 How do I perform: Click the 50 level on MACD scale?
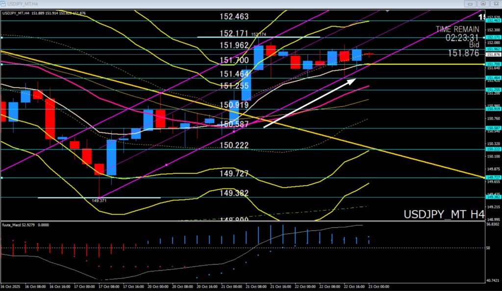[x=489, y=248]
